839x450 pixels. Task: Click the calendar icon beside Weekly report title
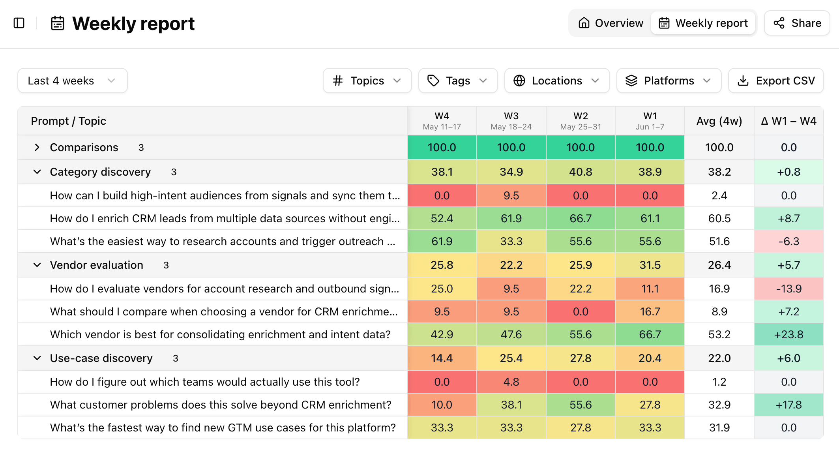tap(58, 23)
